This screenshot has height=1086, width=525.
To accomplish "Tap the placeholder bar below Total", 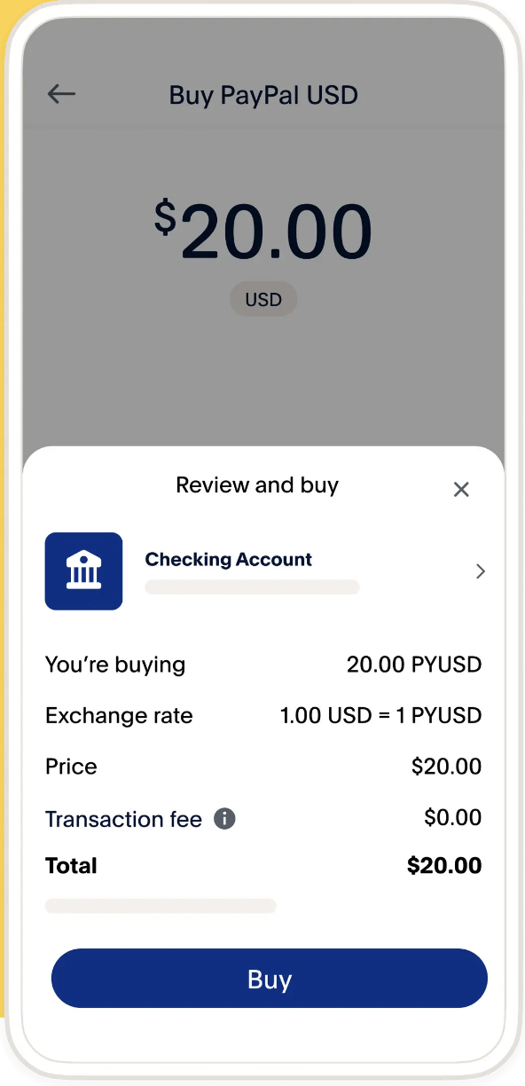I will pyautogui.click(x=161, y=906).
